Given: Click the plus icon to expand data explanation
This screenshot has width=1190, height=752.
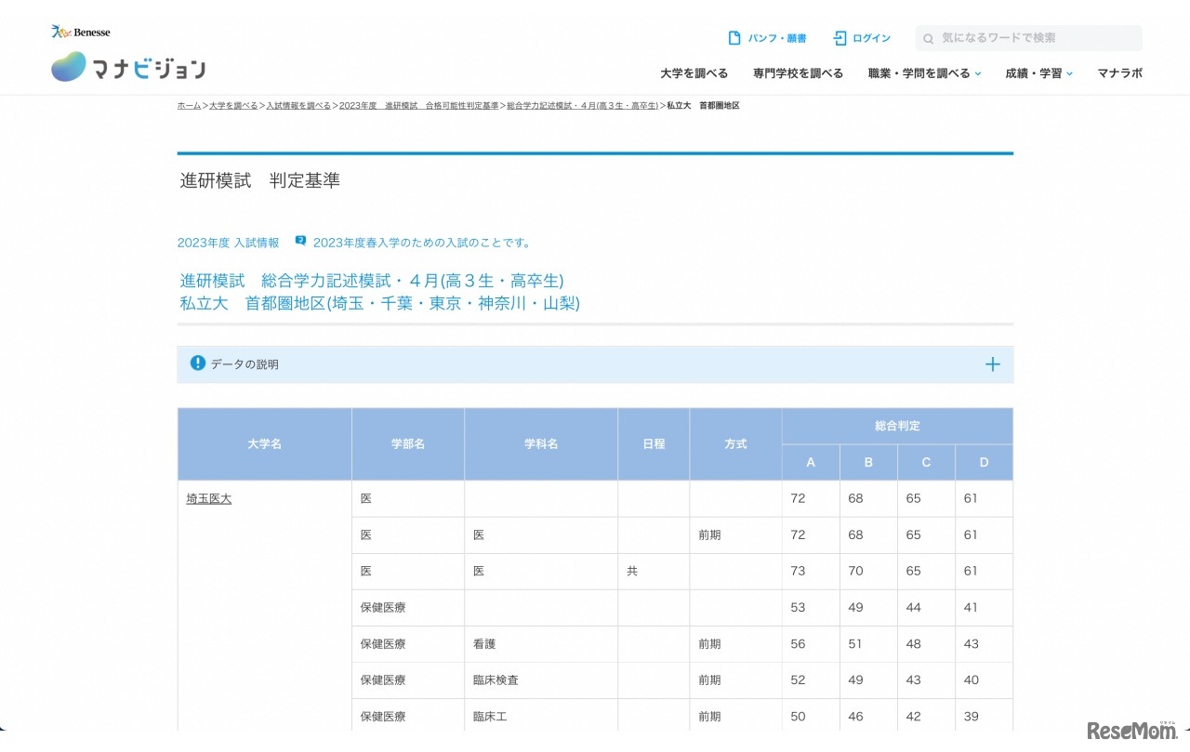Looking at the screenshot, I should point(992,364).
